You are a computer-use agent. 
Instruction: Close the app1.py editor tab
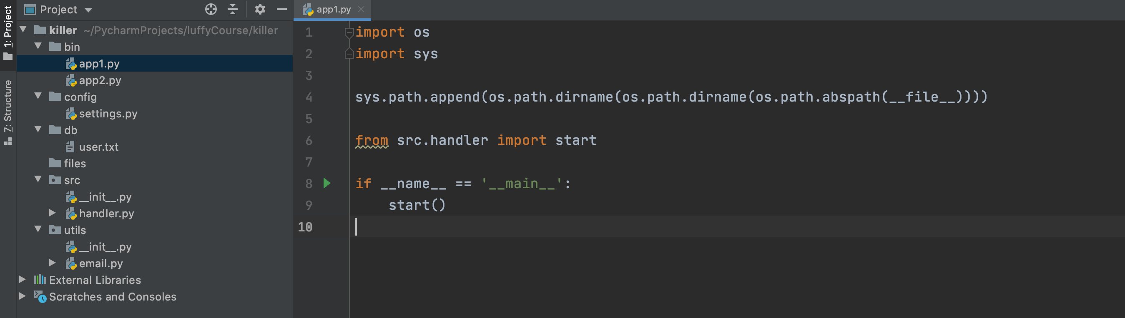[361, 9]
